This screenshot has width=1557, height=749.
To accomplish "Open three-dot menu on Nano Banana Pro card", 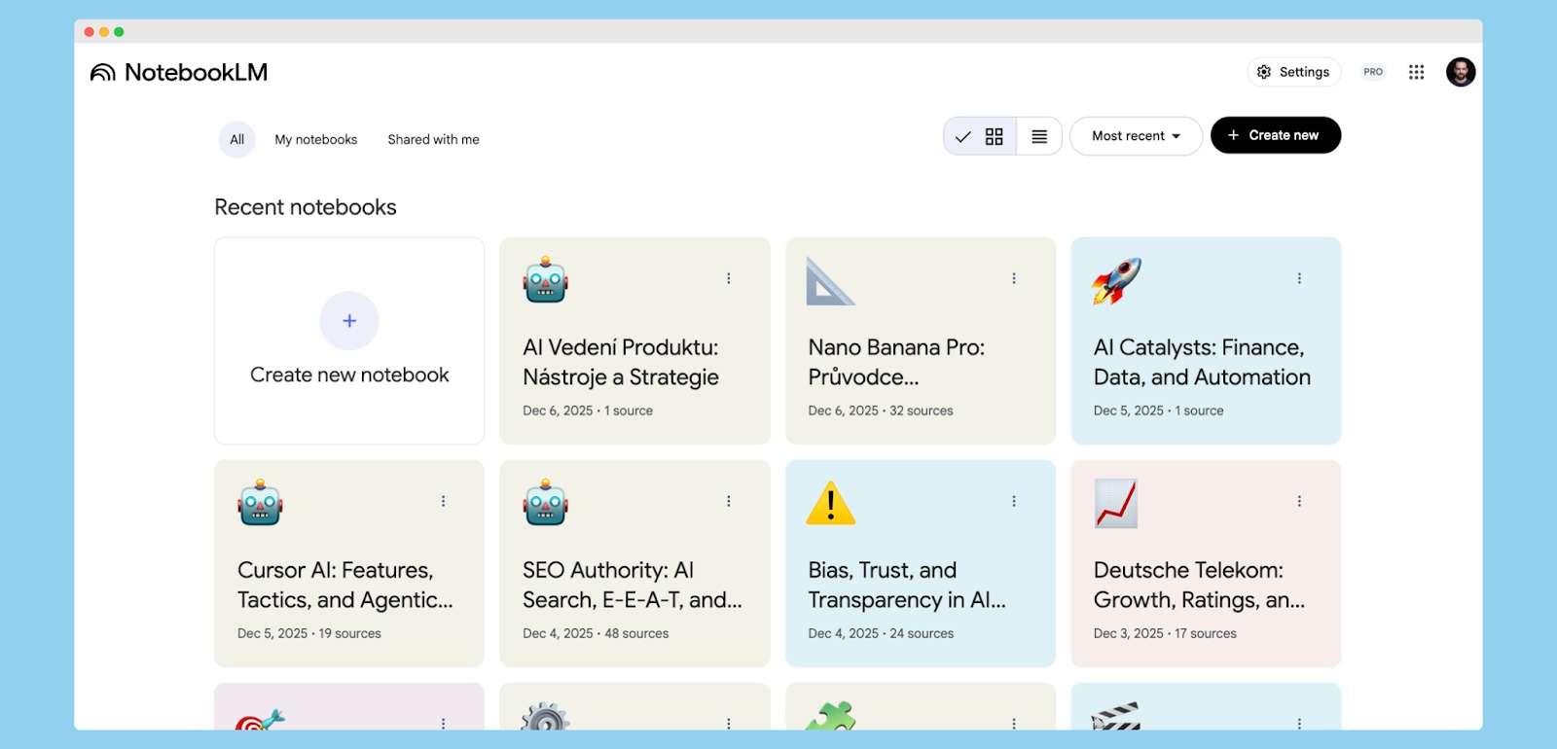I will coord(1013,278).
